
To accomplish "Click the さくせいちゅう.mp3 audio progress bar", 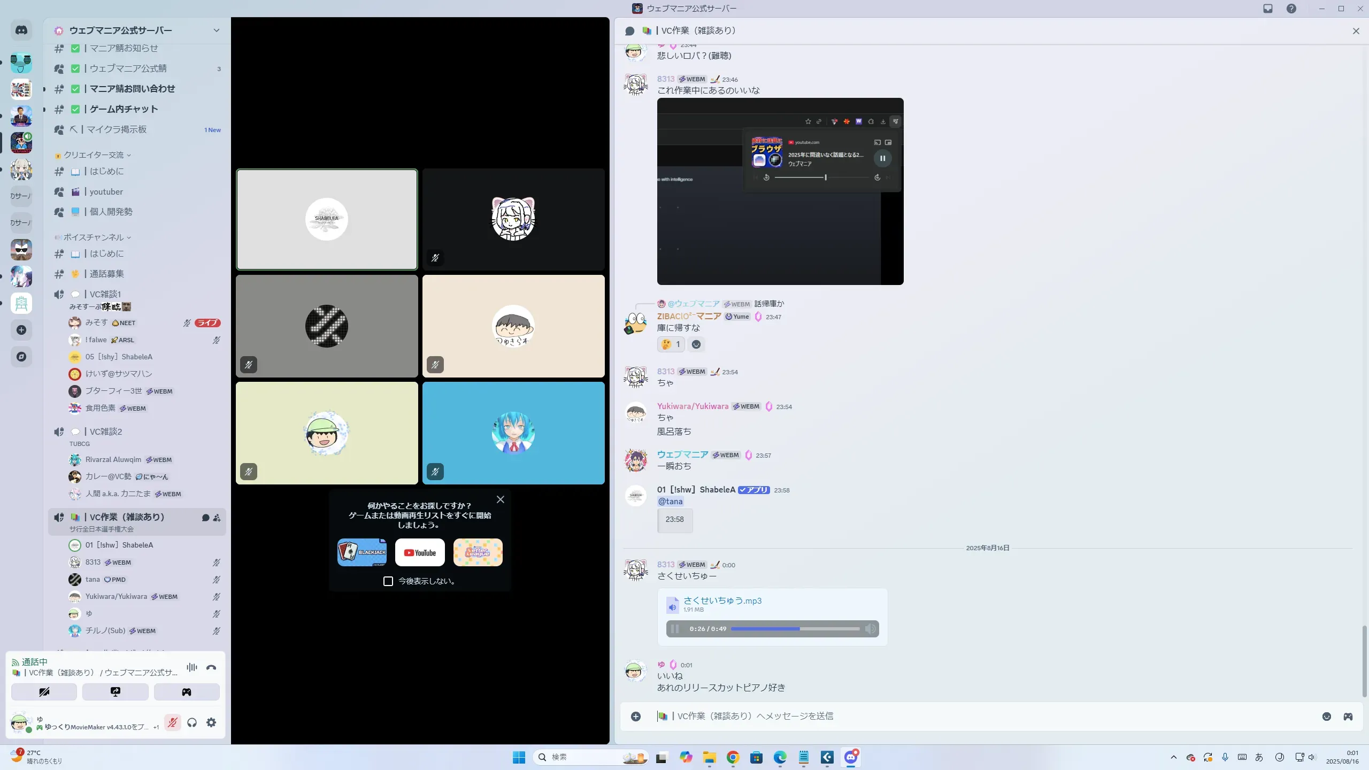I will point(795,629).
